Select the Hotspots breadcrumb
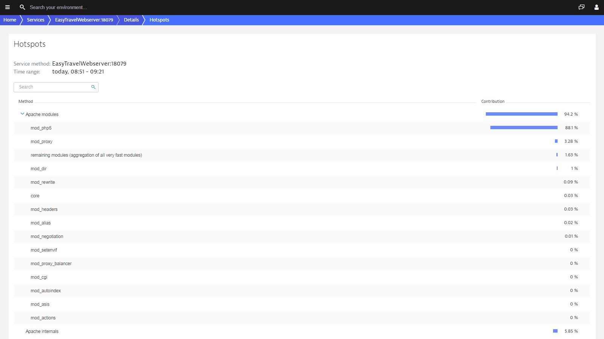Image resolution: width=604 pixels, height=339 pixels. [x=159, y=20]
